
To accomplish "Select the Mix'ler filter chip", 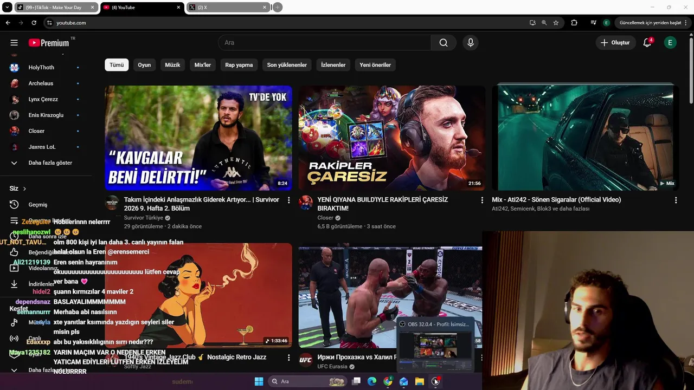I will (203, 65).
